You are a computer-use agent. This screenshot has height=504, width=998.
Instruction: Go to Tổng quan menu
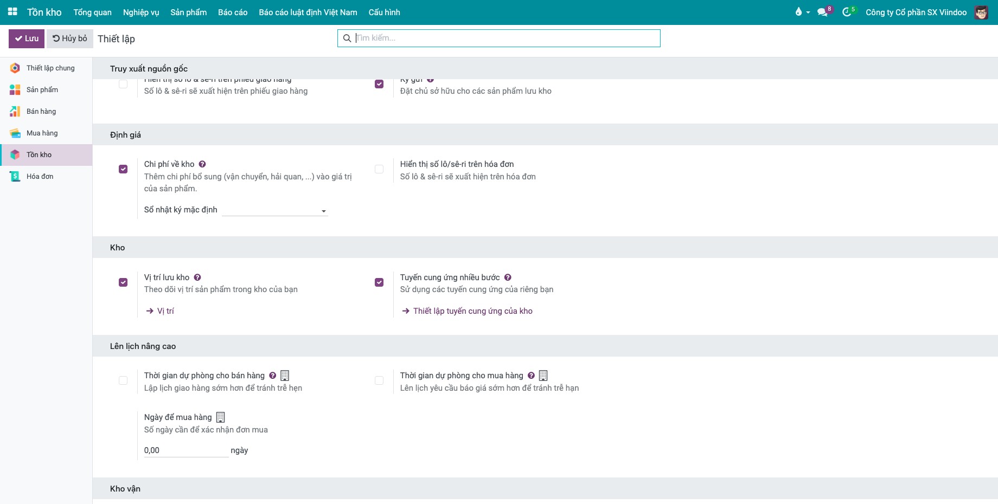point(93,12)
